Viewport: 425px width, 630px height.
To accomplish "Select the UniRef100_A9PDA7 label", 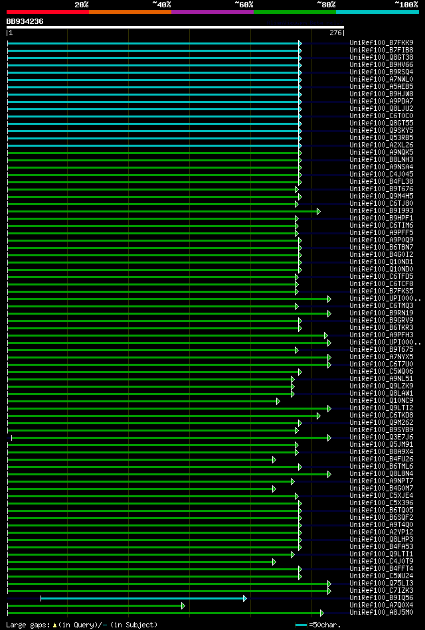I will point(381,101).
